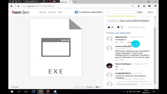Click the EXE file preview thumbnail

pos(56,48)
